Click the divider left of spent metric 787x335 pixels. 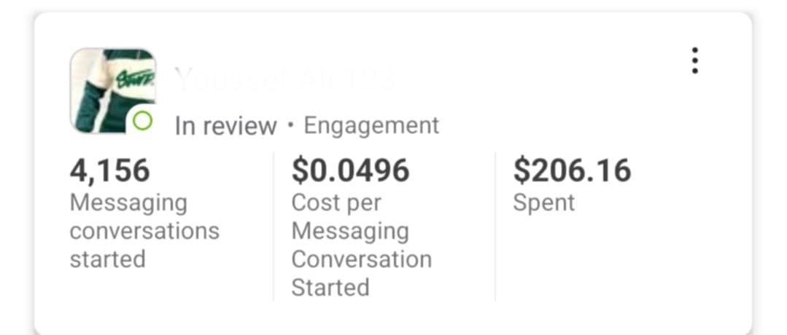tap(495, 226)
